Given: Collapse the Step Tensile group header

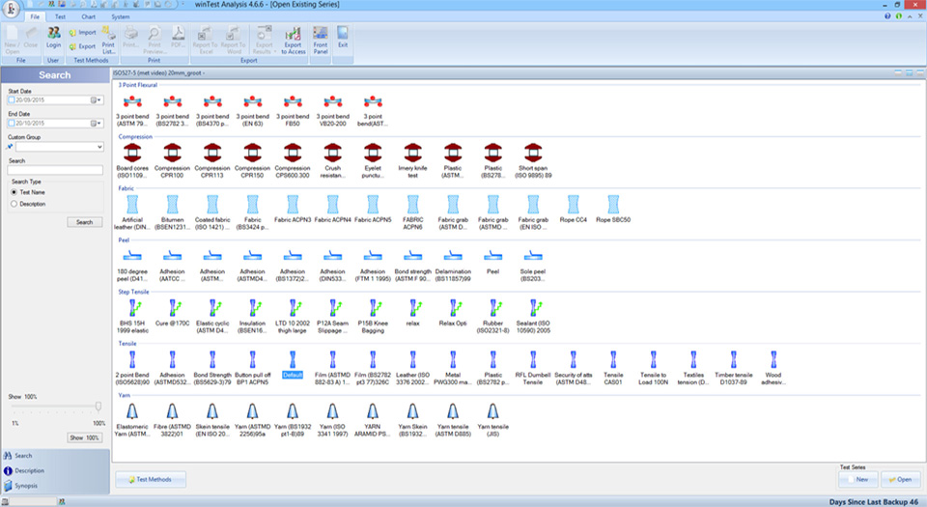Looking at the screenshot, I should tap(133, 292).
